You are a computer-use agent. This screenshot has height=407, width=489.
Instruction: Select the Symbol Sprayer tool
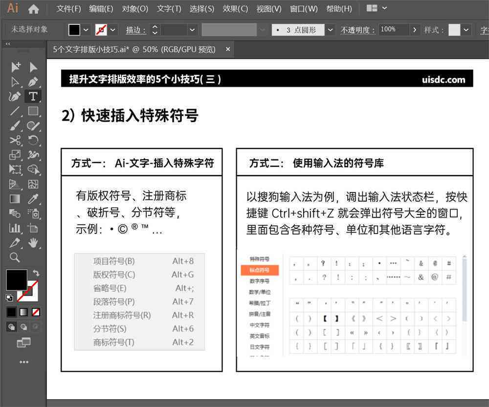coord(33,214)
